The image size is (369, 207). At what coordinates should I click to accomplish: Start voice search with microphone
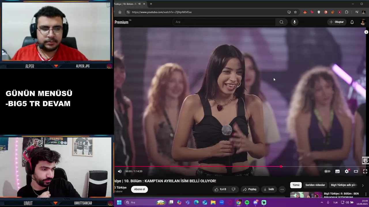click(294, 22)
